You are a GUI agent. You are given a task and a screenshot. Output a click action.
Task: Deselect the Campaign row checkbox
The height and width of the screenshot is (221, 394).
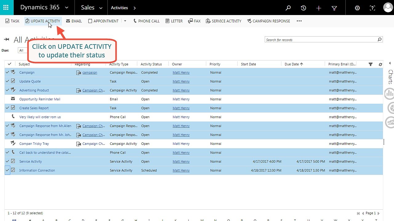(x=7, y=72)
